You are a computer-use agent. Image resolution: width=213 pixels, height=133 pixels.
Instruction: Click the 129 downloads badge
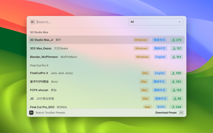coord(176,90)
